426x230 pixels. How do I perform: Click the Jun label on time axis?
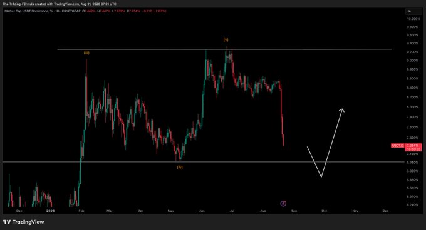[x=202, y=211]
